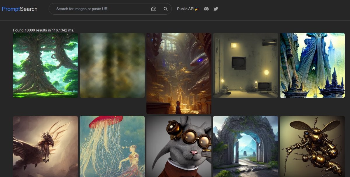Open camera image search
Viewport: 350px width, 177px height.
click(x=154, y=9)
